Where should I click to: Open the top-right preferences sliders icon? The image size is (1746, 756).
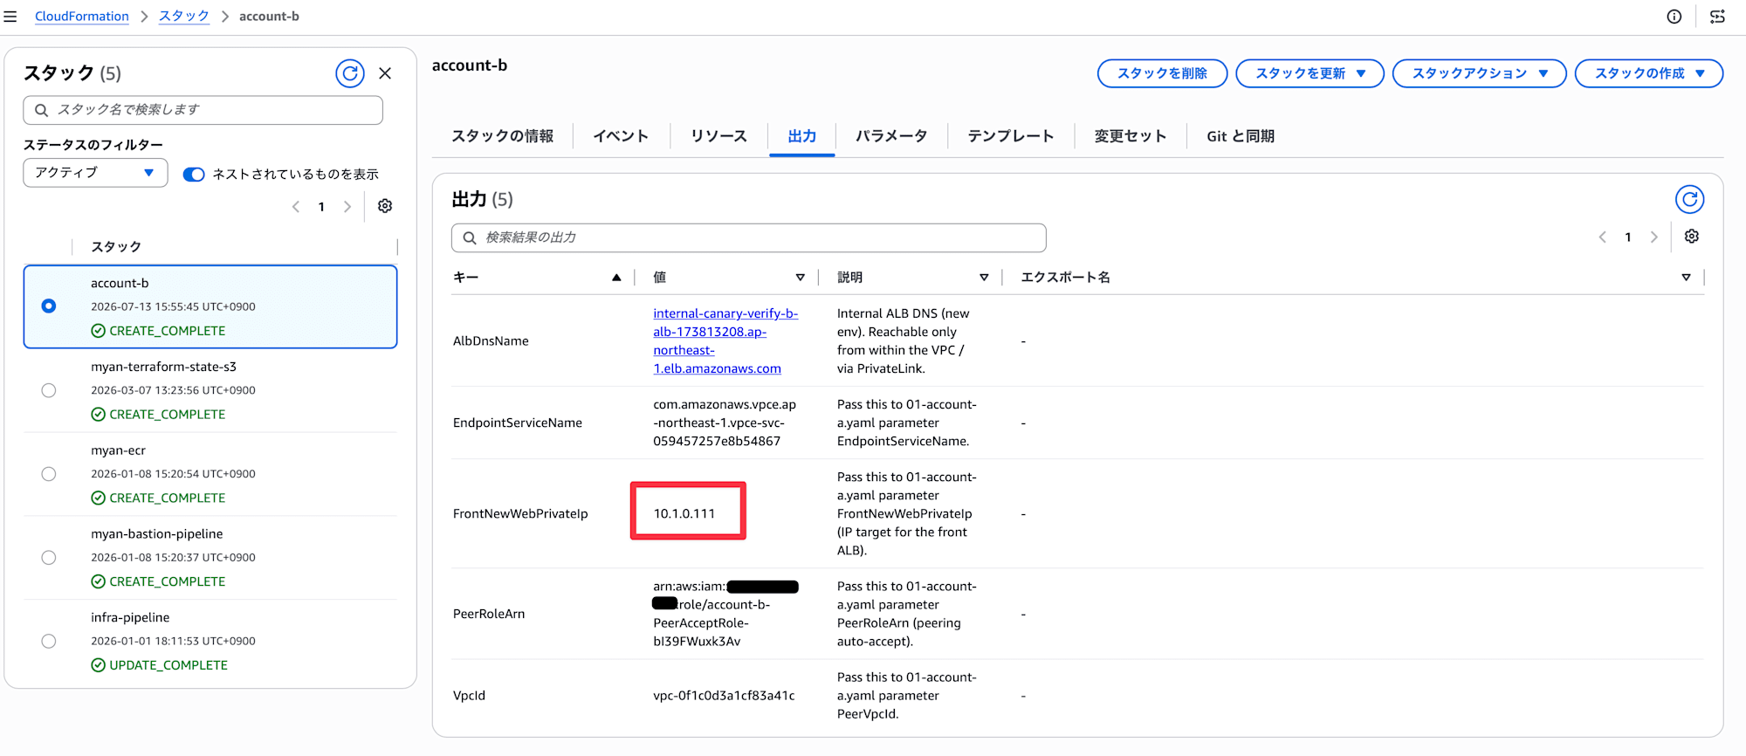click(1717, 17)
